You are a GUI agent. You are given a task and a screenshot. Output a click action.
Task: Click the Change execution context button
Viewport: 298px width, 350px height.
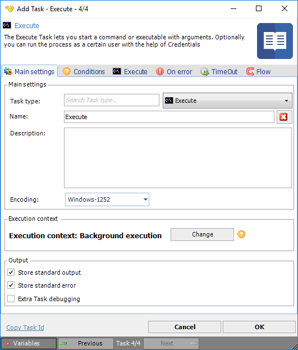[202, 234]
